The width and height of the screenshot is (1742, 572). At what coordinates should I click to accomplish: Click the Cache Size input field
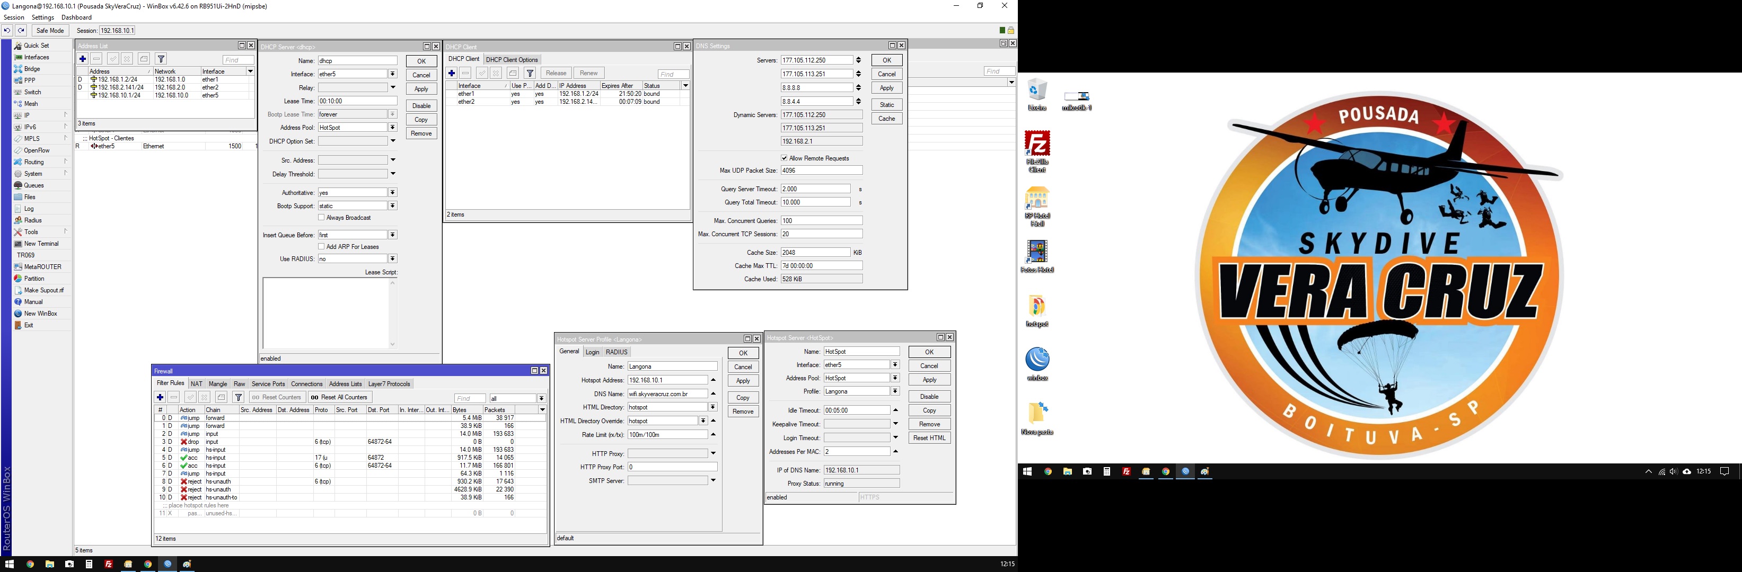point(815,252)
